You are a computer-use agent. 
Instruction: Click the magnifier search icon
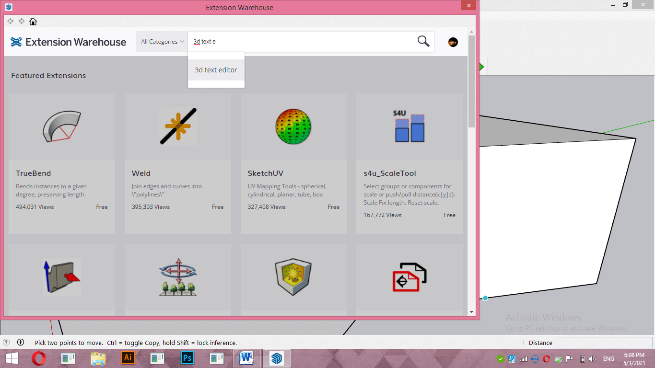(x=423, y=41)
